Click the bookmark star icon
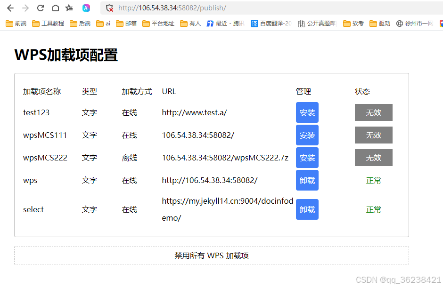 click(69, 8)
